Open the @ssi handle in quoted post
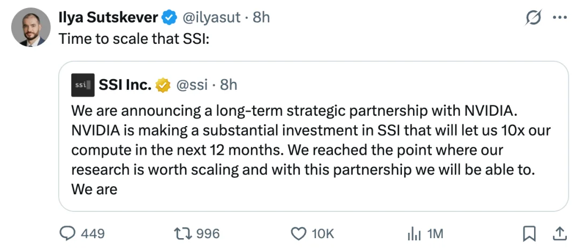The height and width of the screenshot is (252, 578). 192,85
